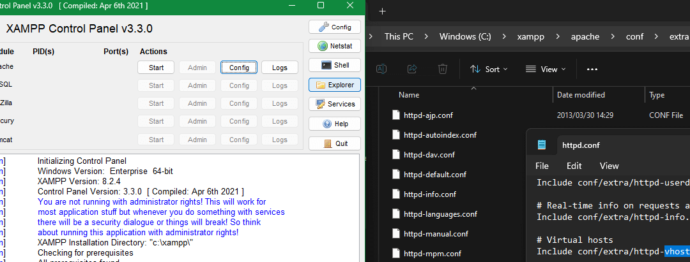Open the View dropdown in File Explorer

point(546,69)
